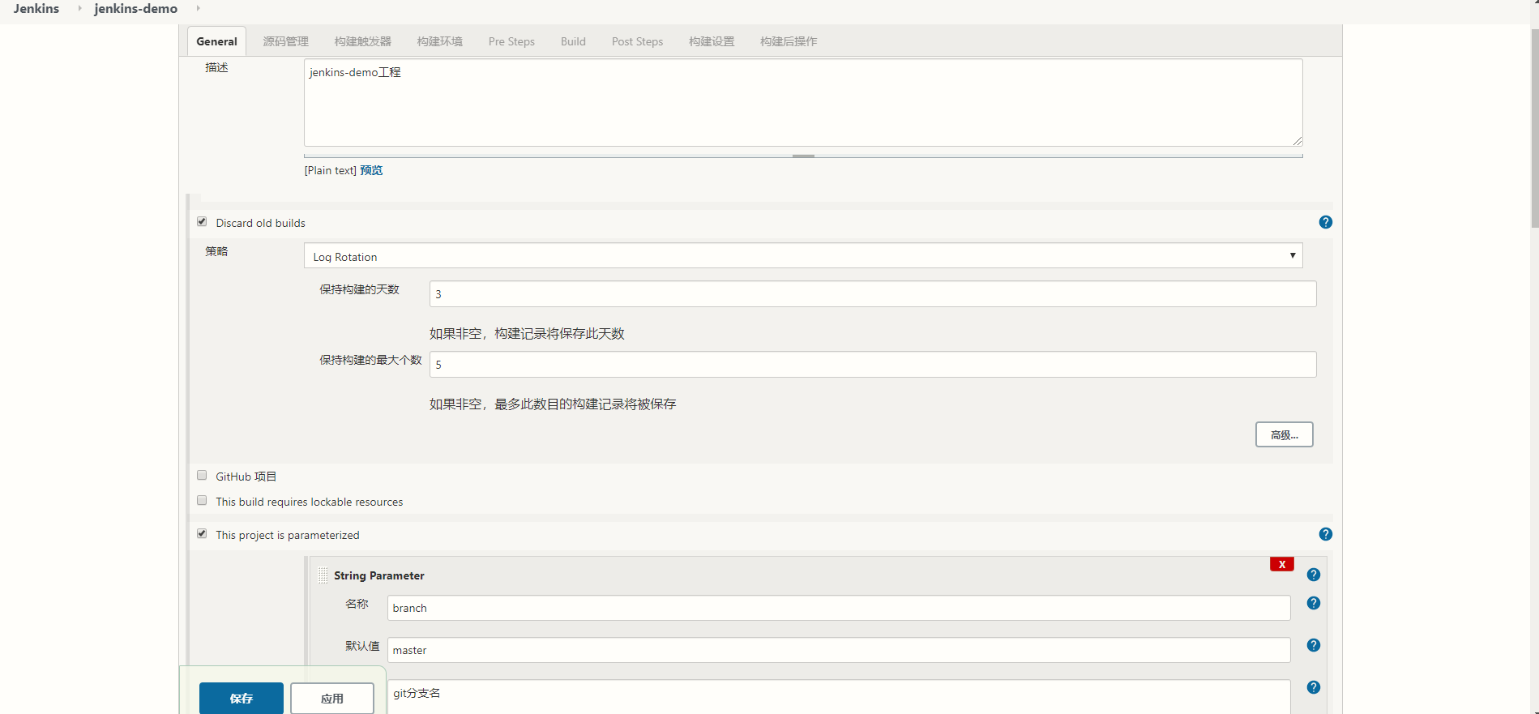Click hint text 如果非空，构建记录将保存此天数
Image resolution: width=1539 pixels, height=714 pixels.
point(527,333)
